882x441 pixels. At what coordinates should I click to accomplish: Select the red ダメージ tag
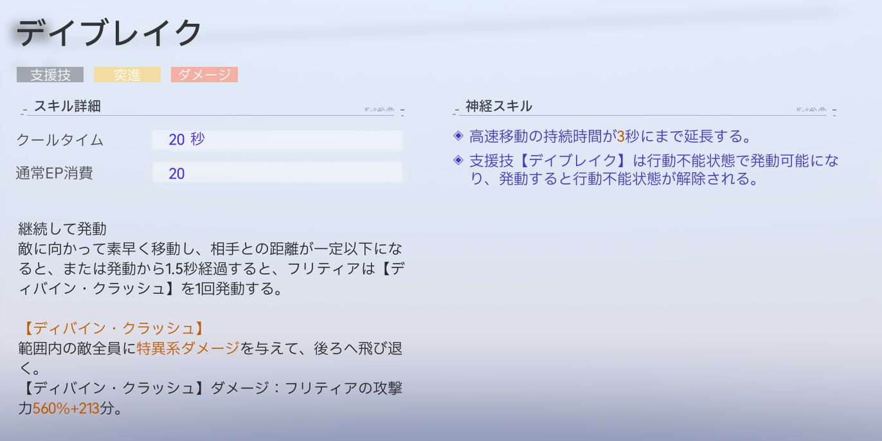click(204, 75)
